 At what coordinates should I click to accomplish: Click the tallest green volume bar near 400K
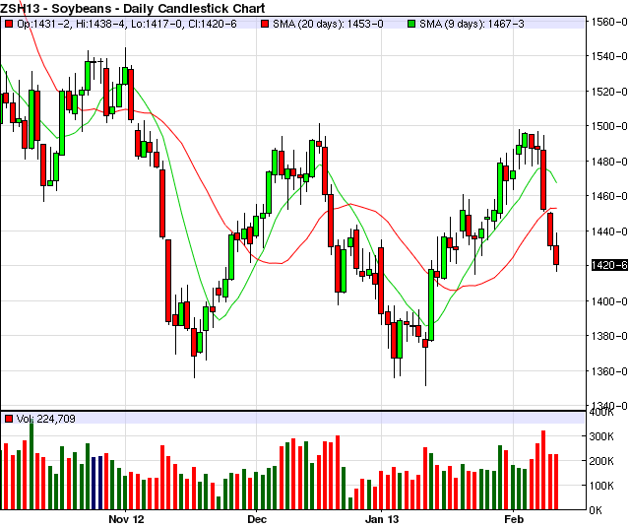coord(31,463)
